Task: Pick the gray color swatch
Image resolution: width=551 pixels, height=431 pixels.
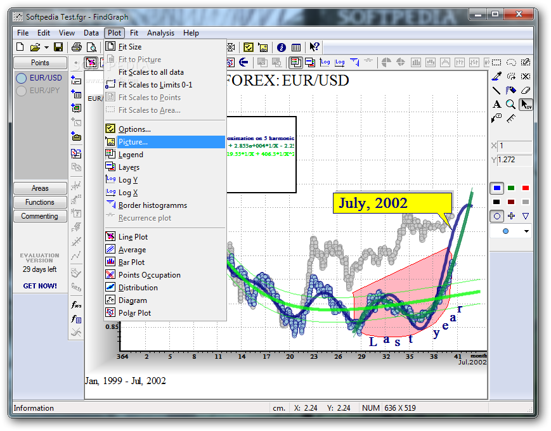Action: pos(526,202)
